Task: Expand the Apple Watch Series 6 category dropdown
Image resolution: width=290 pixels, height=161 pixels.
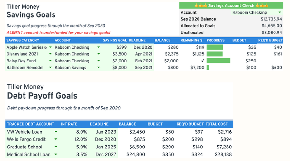Action: click(x=50, y=47)
